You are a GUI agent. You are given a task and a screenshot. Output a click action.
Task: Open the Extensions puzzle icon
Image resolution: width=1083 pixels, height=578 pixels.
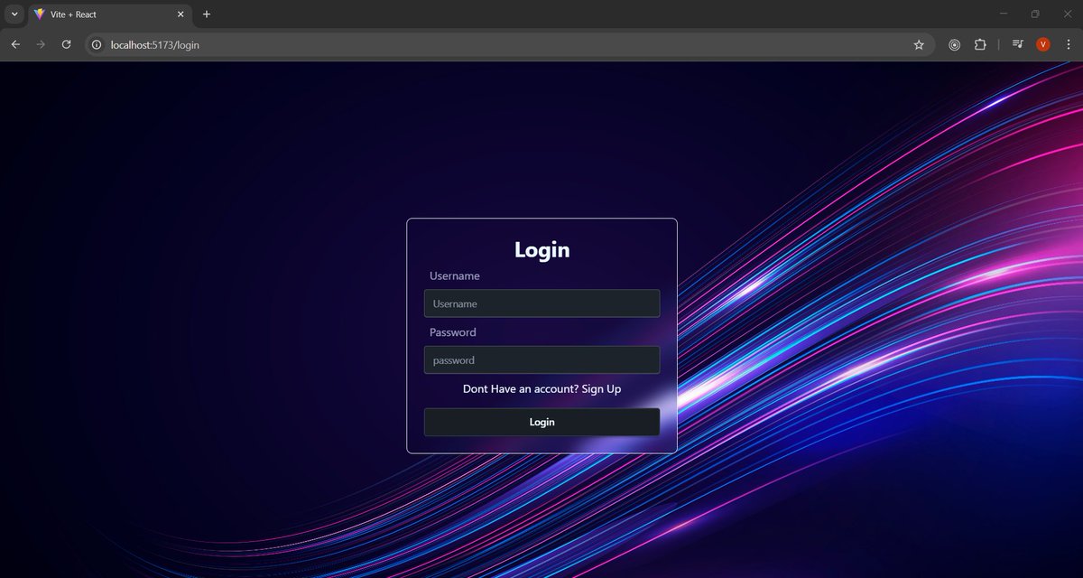(980, 44)
